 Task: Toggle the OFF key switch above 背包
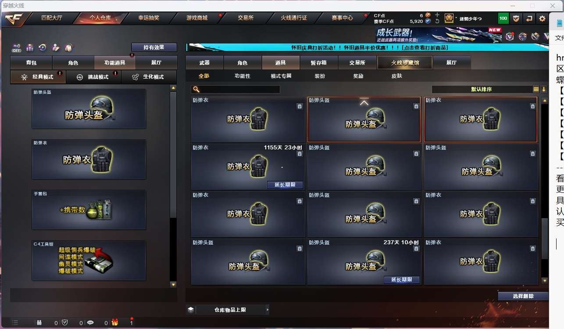tap(17, 47)
